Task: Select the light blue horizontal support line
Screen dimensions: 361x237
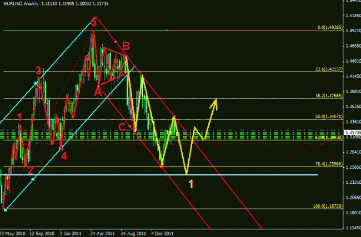Action: pos(159,175)
